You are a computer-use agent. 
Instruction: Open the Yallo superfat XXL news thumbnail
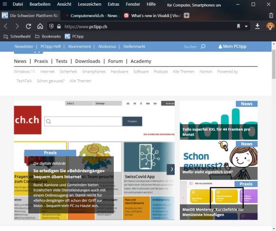pos(218,120)
